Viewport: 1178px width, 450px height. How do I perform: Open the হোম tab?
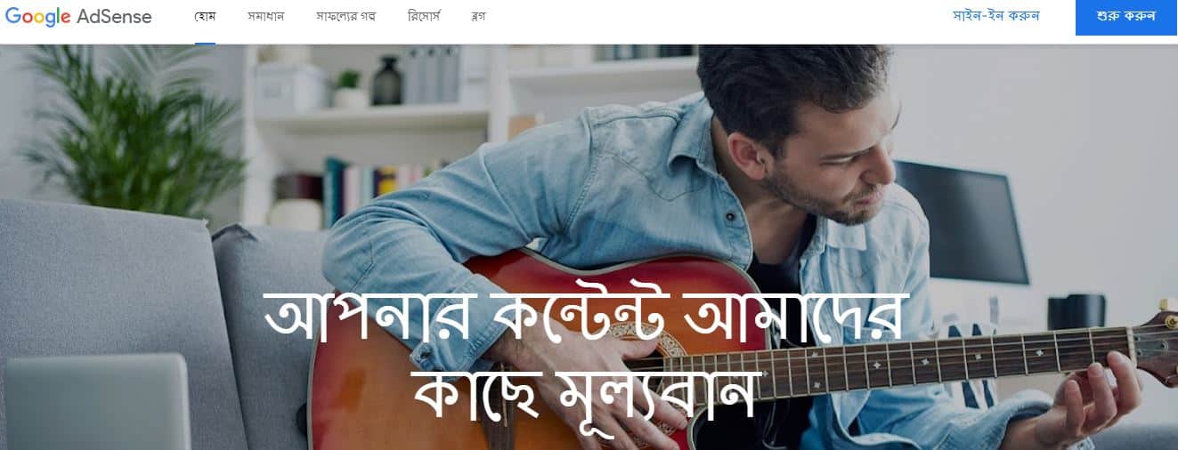(205, 17)
